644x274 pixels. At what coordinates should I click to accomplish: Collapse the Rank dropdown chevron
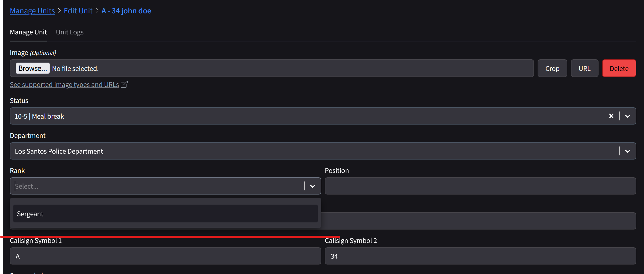click(312, 186)
